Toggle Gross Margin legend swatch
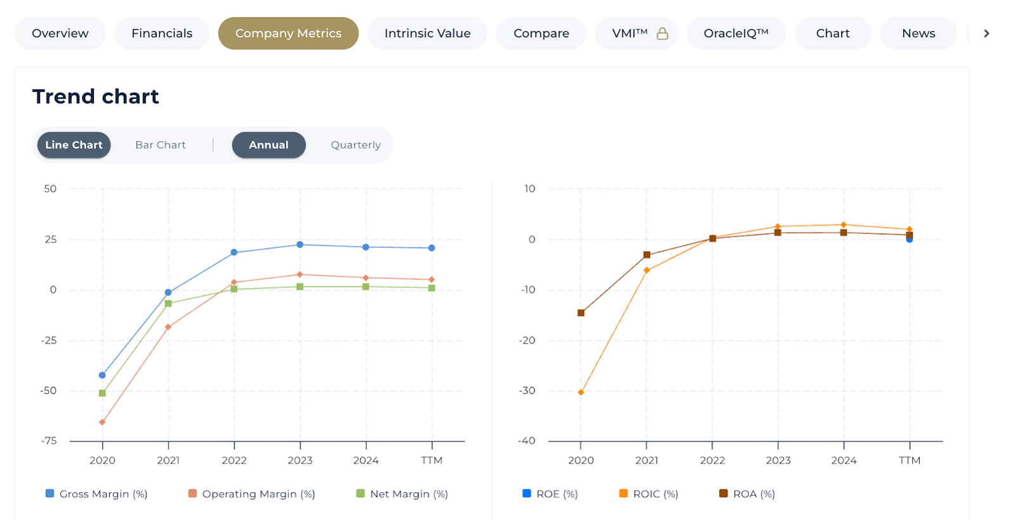 pyautogui.click(x=50, y=493)
